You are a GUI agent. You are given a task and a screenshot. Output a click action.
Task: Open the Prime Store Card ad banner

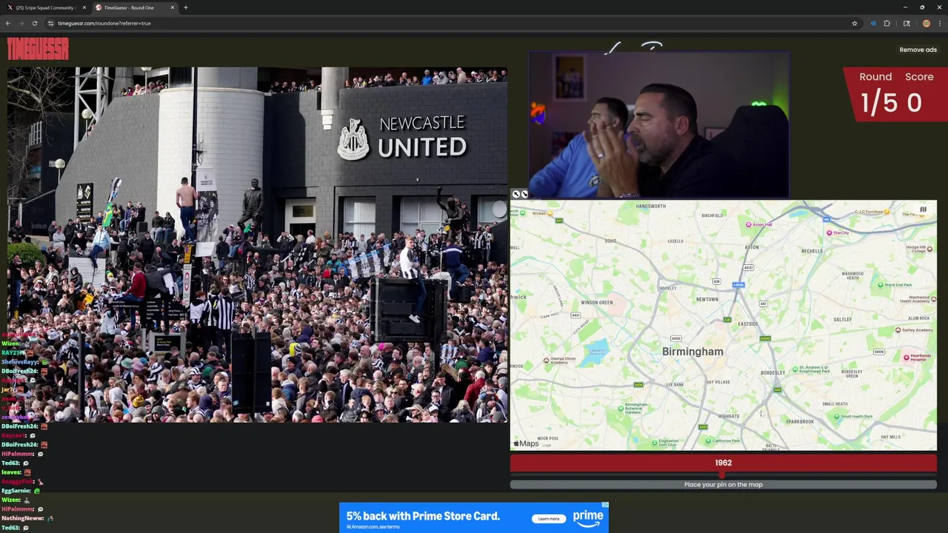coord(474,517)
